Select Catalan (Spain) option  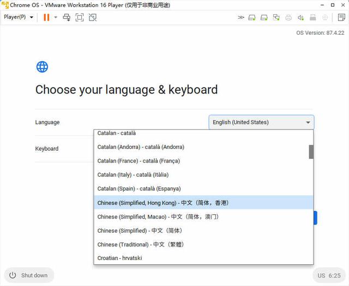tap(203, 189)
